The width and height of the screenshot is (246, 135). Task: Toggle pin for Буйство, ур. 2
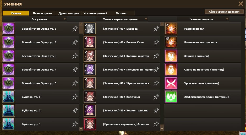tap(75, 110)
